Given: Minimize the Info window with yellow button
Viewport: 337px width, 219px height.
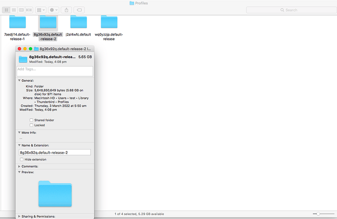Looking at the screenshot, I should 25,49.
